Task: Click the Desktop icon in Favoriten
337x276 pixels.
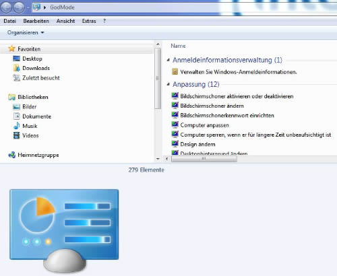Action: [16, 59]
